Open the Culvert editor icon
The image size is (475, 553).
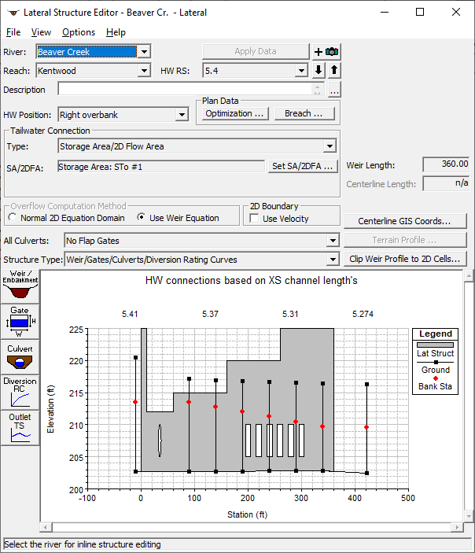20,356
